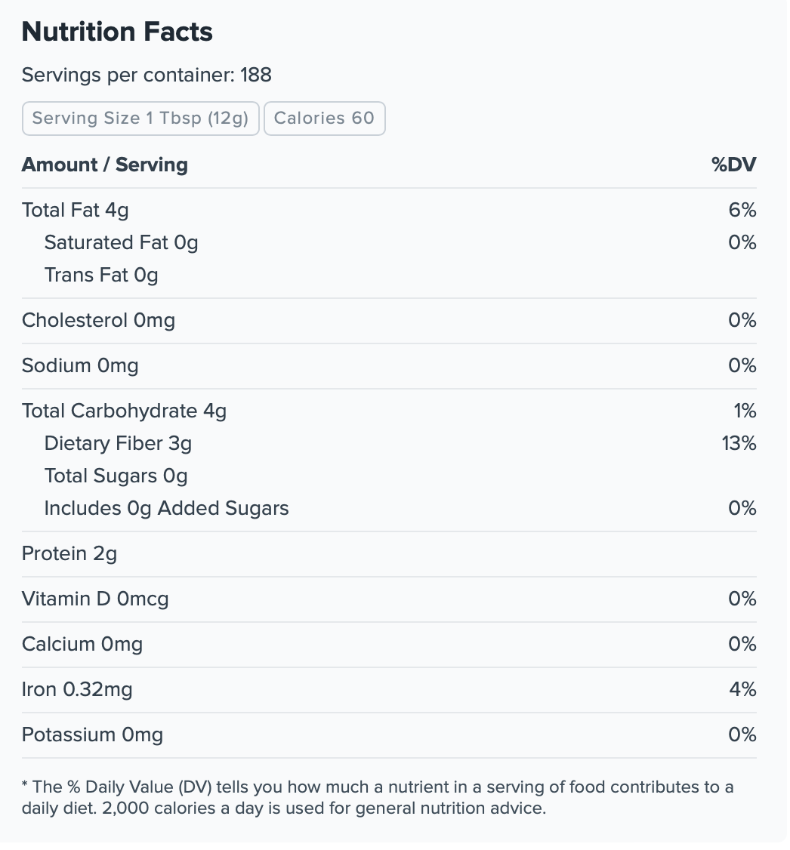Click the Nutrition Facts heading
The width and height of the screenshot is (790, 850).
point(117,32)
